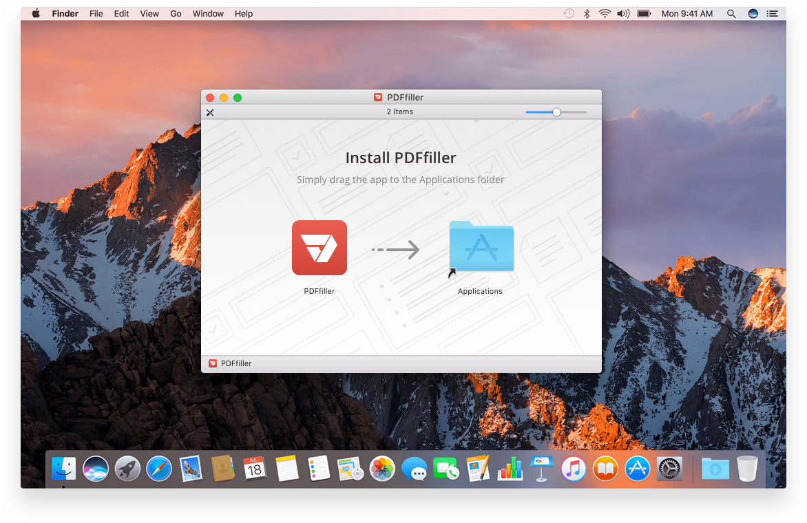The image size is (807, 523).
Task: Launch Maps from the Dock
Action: click(x=350, y=469)
